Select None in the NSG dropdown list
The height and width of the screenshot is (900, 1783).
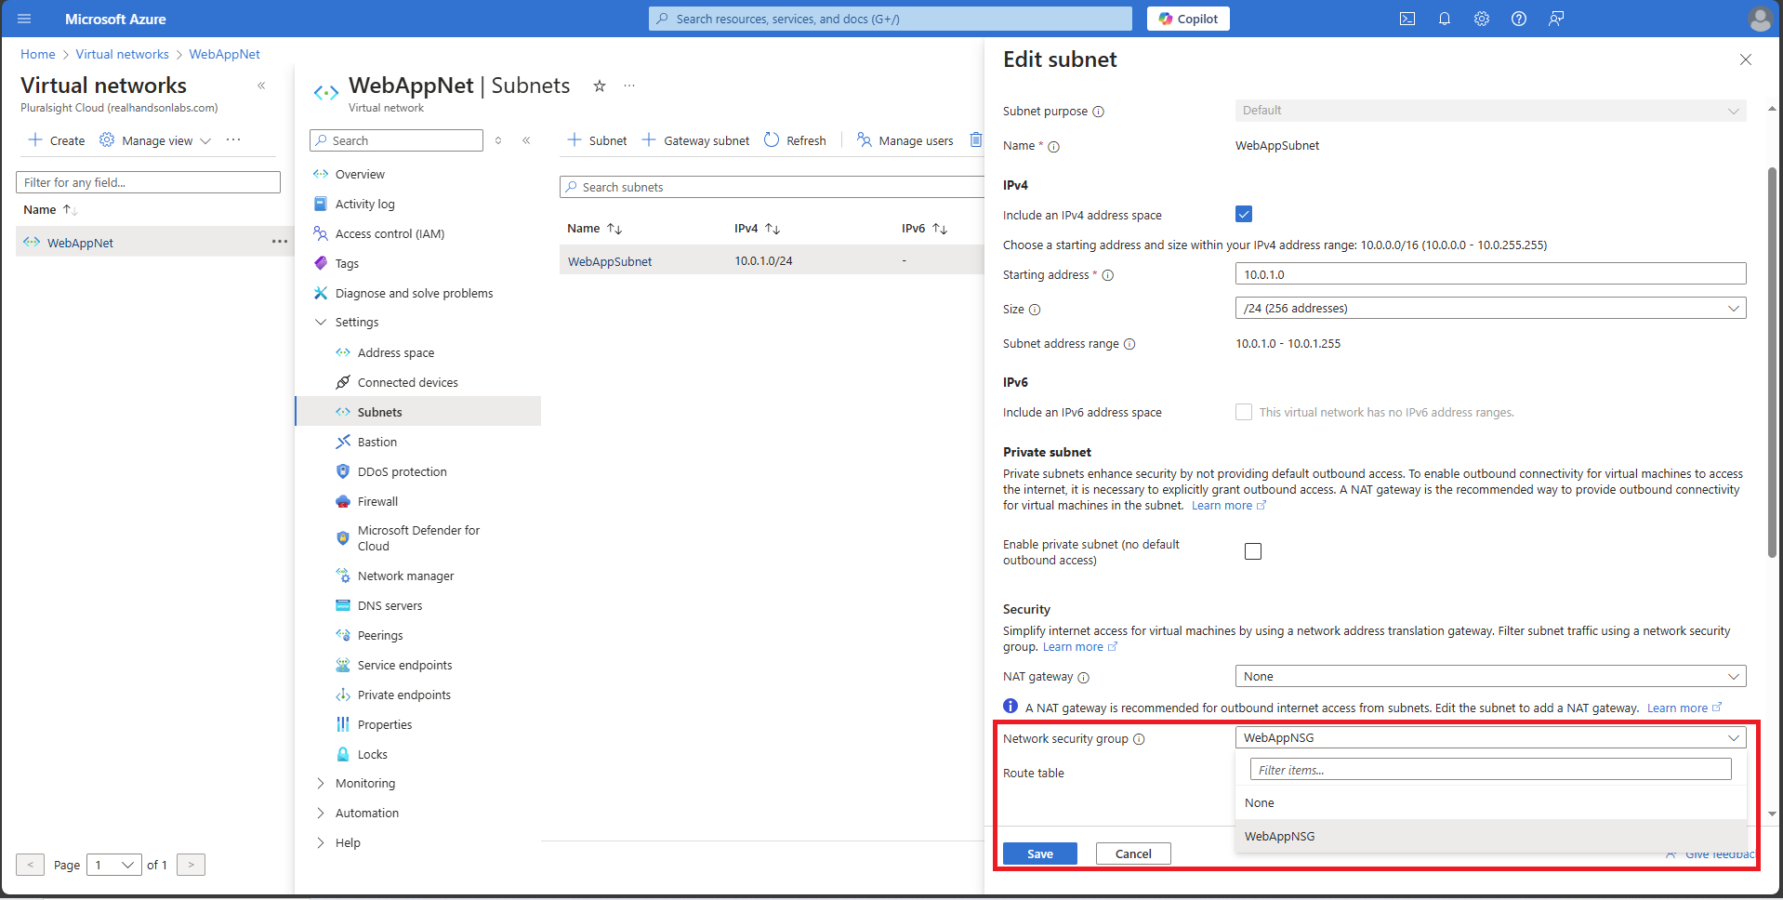click(1490, 802)
